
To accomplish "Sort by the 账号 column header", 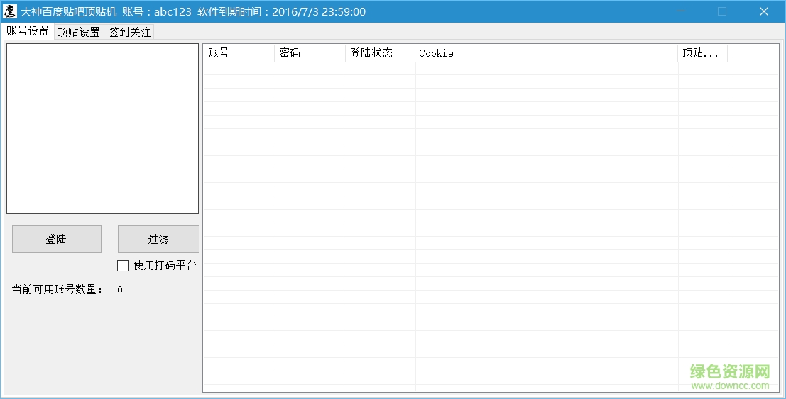I will pyautogui.click(x=239, y=53).
